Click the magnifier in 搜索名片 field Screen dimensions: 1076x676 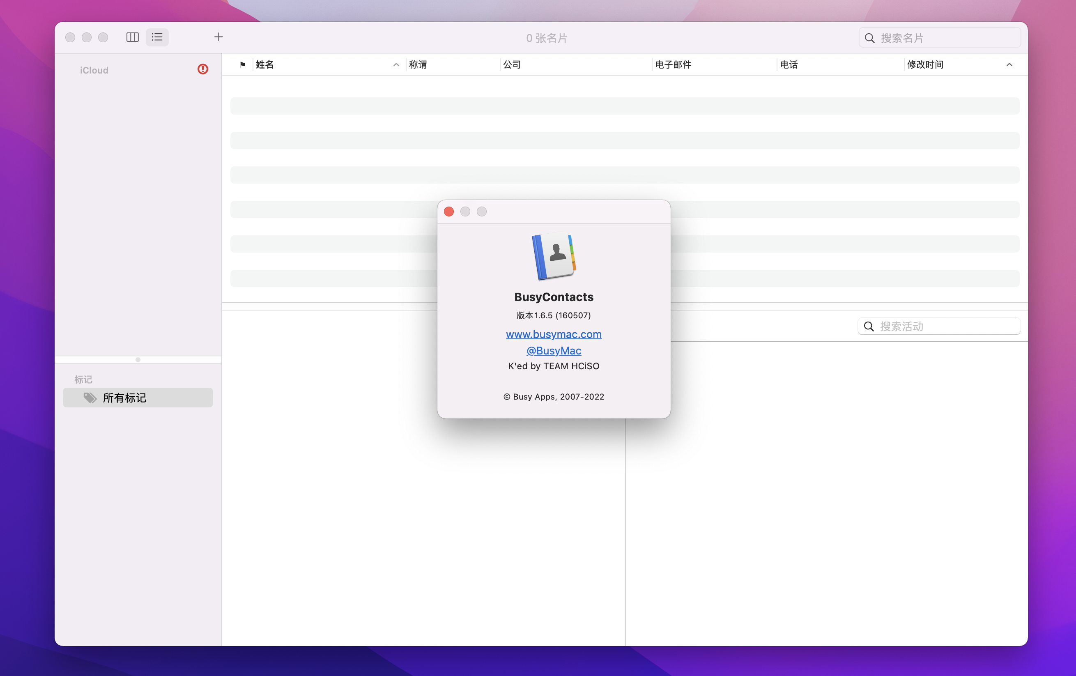coord(869,38)
